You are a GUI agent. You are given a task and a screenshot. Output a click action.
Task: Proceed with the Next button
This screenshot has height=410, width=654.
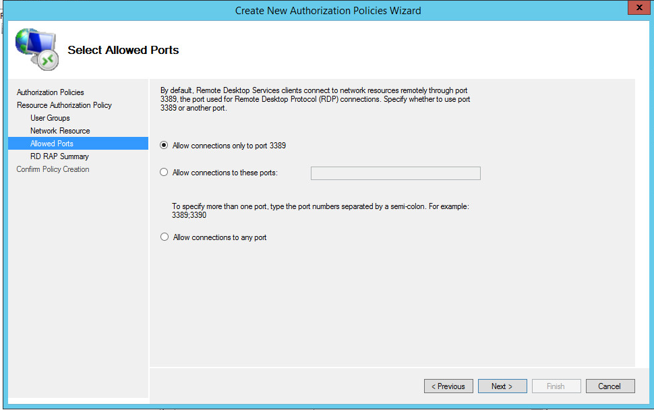click(x=502, y=386)
